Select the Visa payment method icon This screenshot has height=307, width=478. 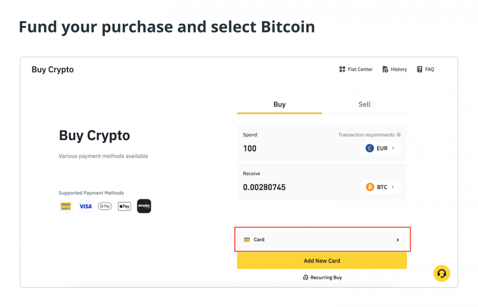pos(86,206)
